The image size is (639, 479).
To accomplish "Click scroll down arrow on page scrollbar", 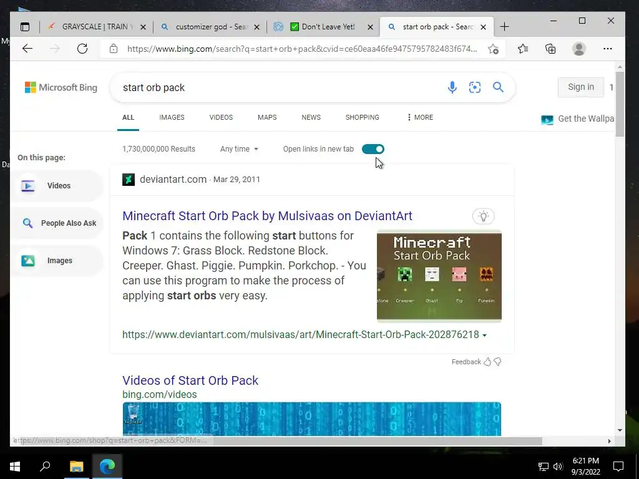I will click(620, 430).
